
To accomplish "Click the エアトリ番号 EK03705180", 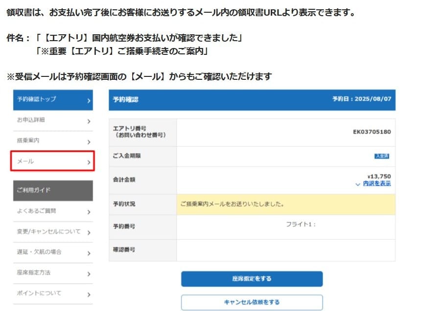I will (x=372, y=132).
